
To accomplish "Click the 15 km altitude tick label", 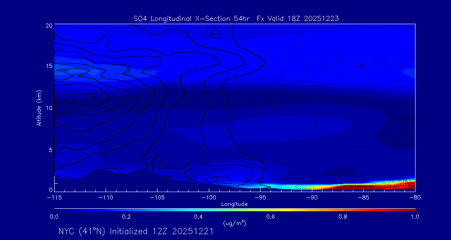I will (x=48, y=66).
